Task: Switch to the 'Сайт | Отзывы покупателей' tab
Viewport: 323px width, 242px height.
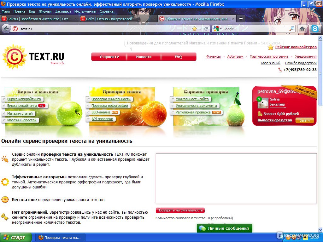Action: 118,19
